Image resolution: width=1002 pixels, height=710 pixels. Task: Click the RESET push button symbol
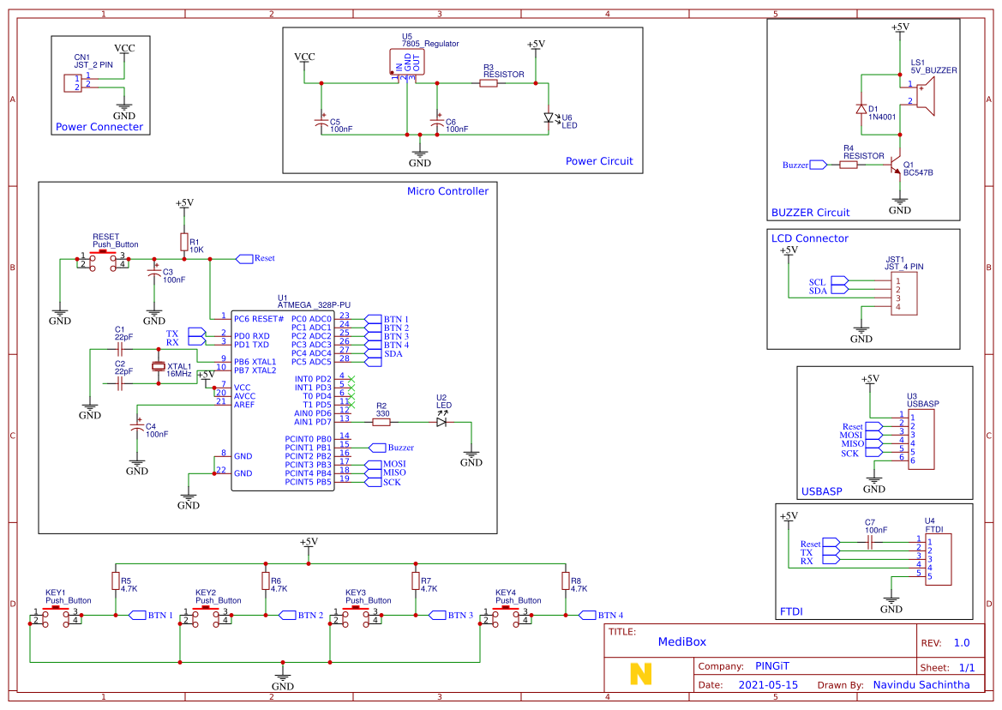pyautogui.click(x=104, y=261)
